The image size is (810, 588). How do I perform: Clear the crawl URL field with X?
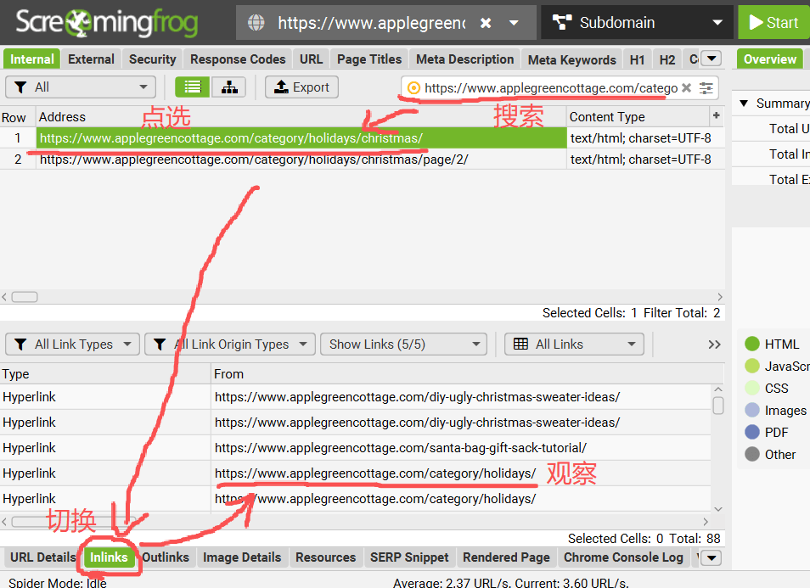(485, 23)
